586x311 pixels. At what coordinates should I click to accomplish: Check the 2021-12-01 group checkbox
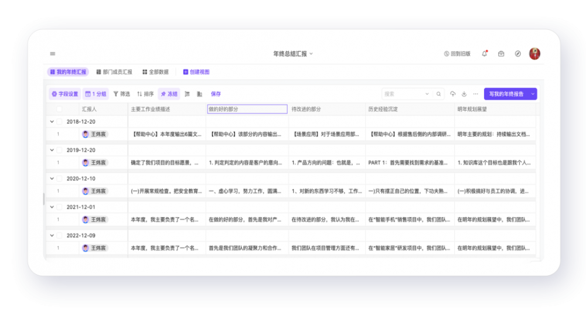59,207
